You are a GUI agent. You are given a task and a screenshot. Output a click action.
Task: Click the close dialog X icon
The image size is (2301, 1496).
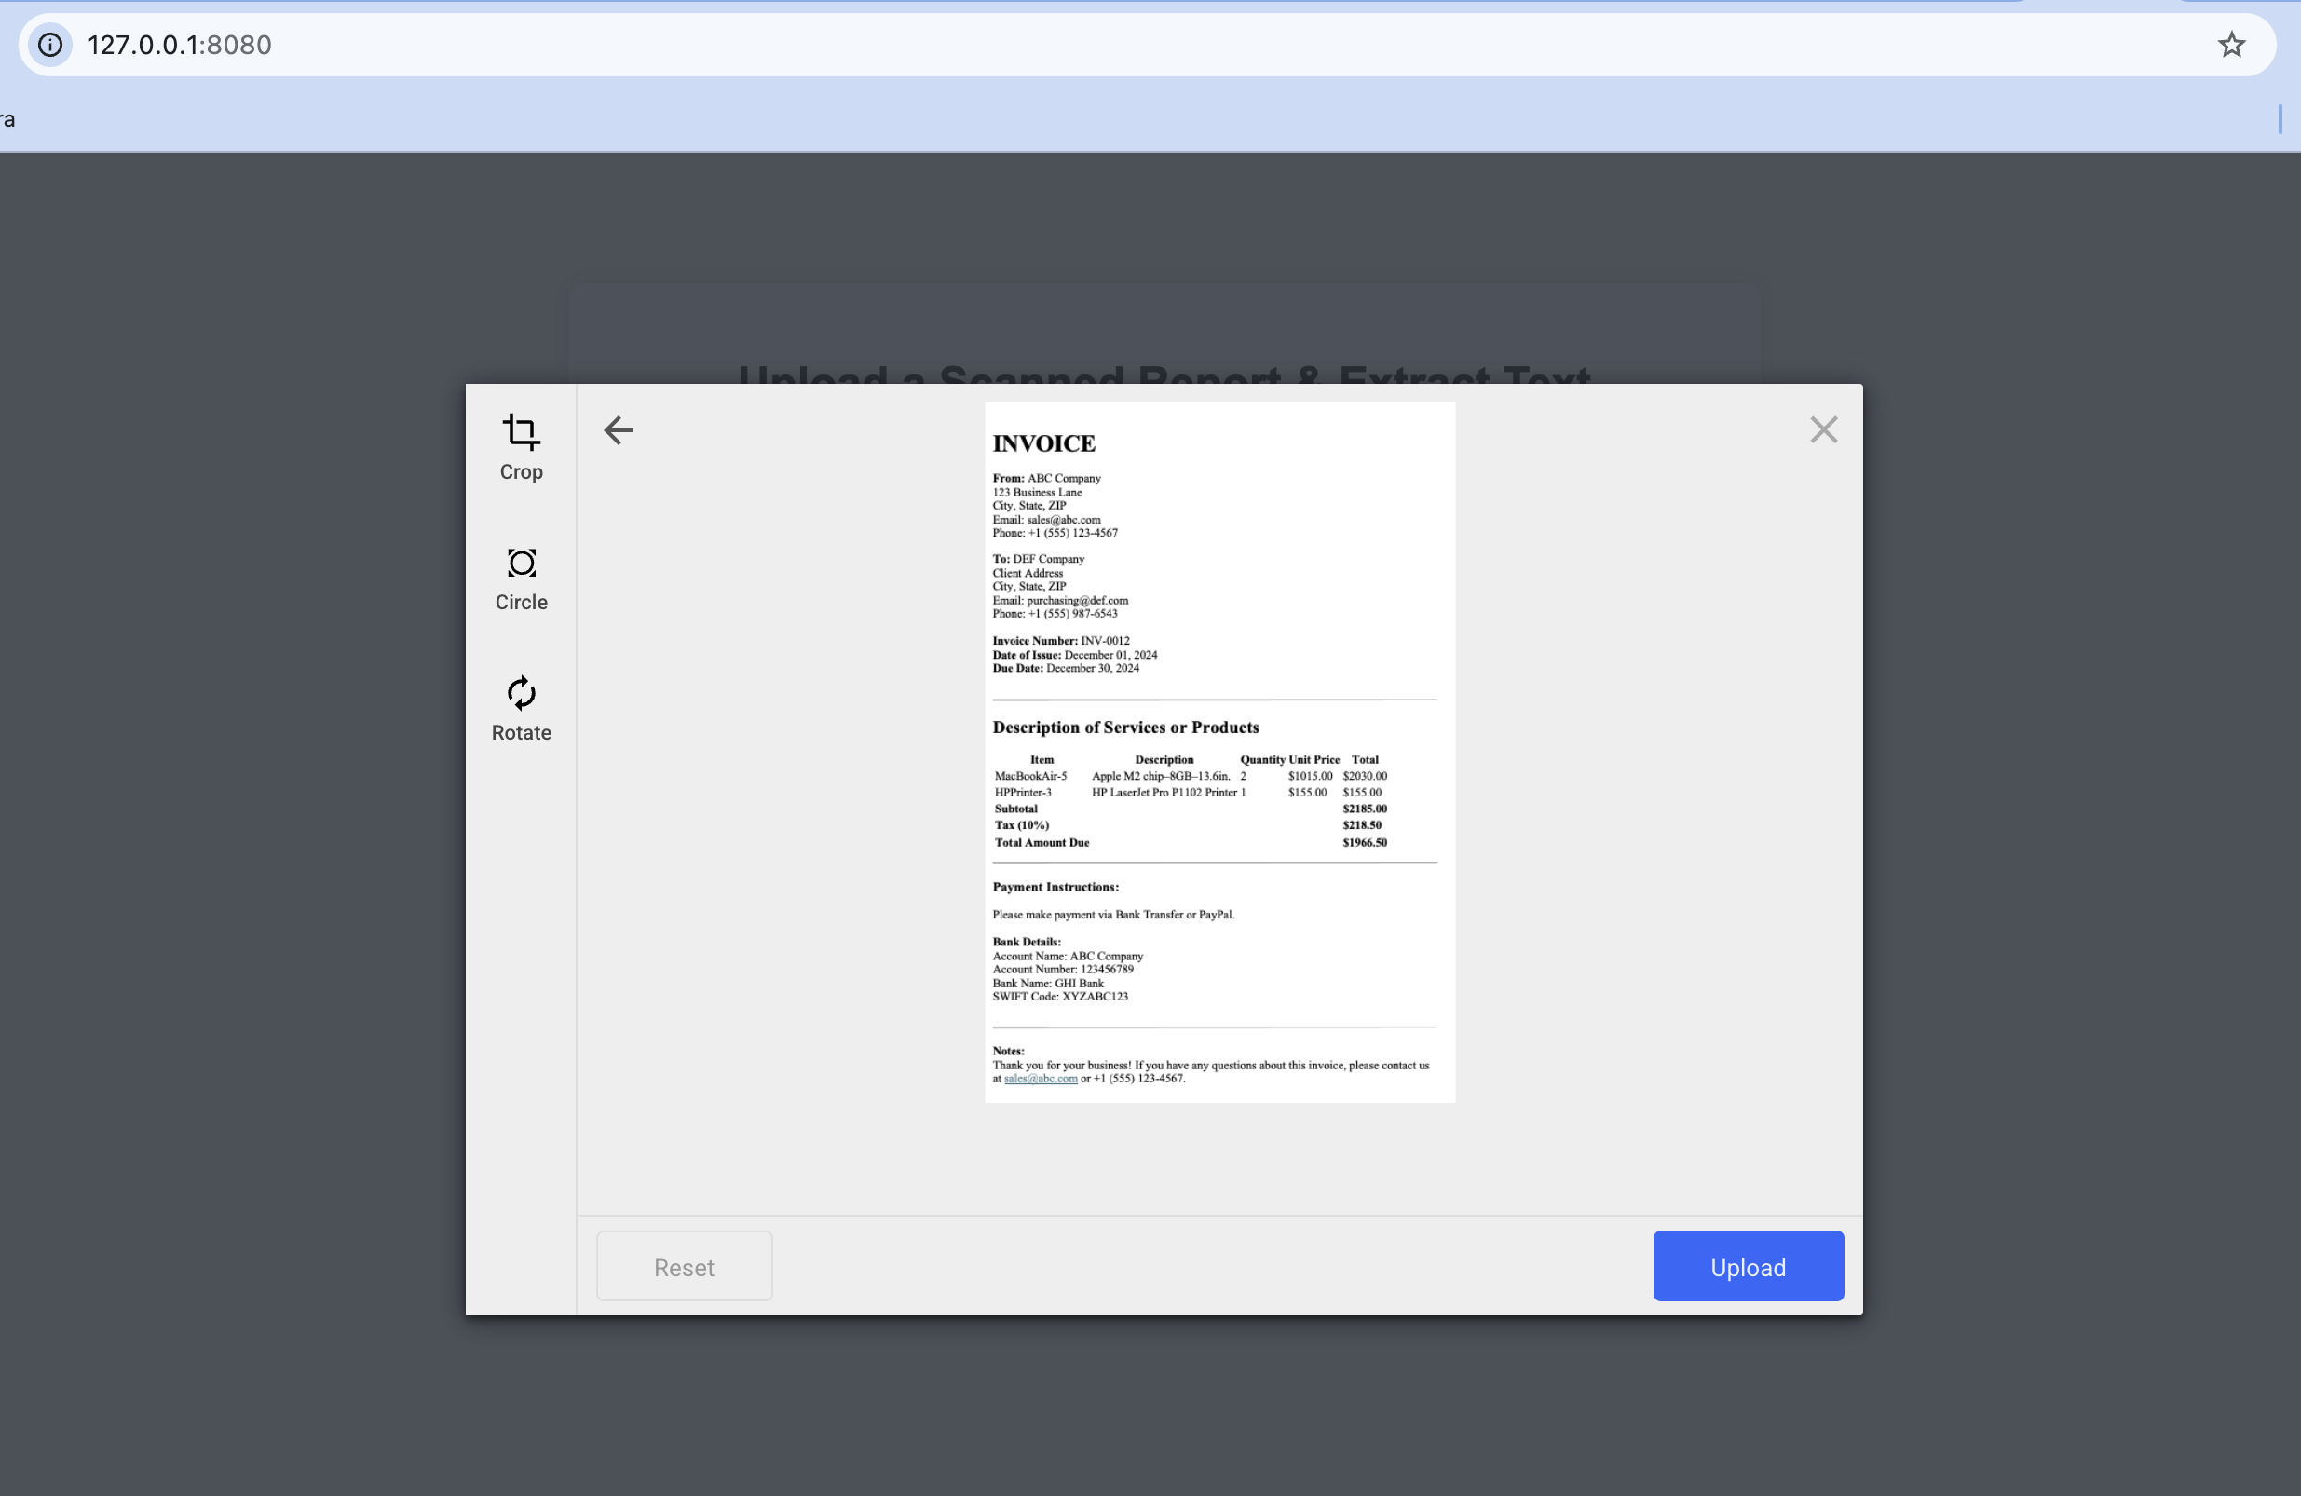coord(1825,429)
